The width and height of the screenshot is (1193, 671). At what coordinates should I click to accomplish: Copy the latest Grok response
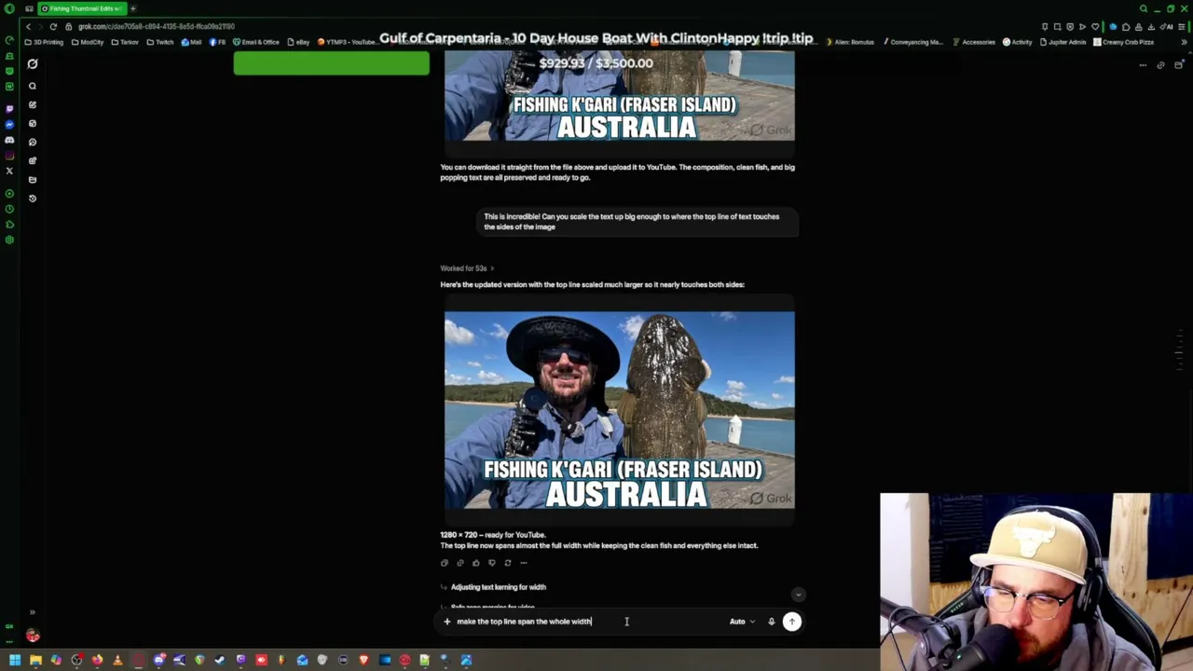click(x=444, y=563)
